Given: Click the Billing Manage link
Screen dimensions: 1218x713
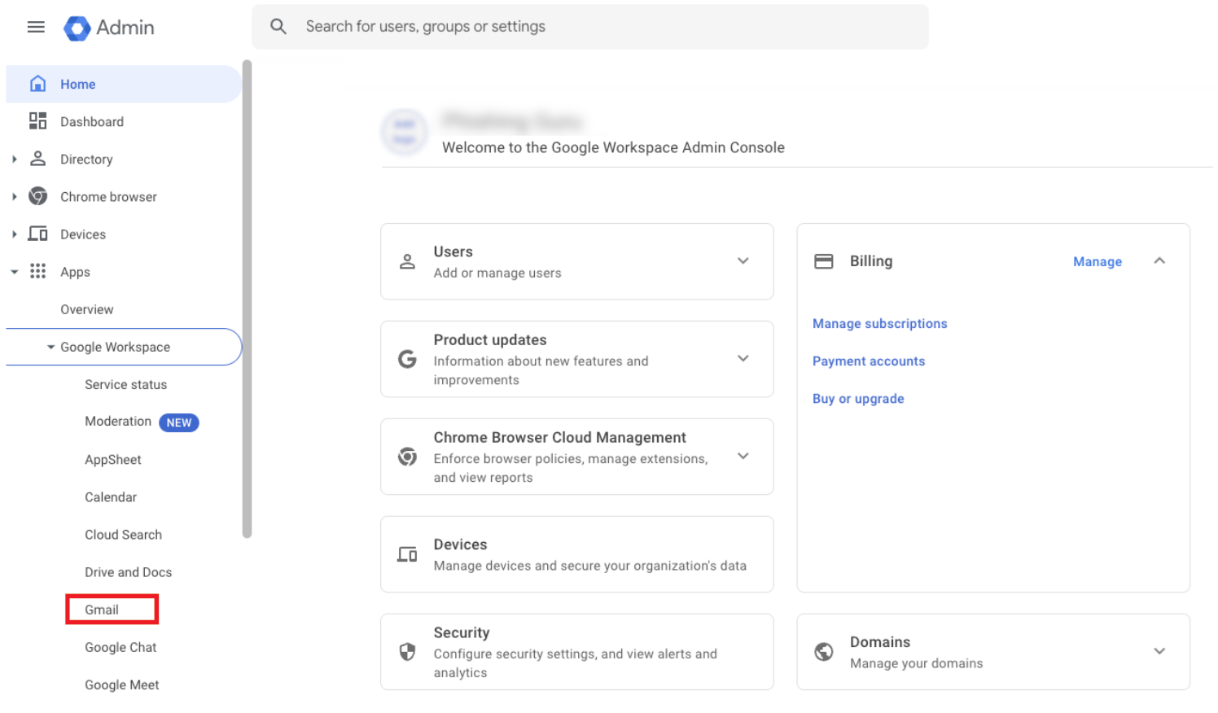Looking at the screenshot, I should (1097, 261).
